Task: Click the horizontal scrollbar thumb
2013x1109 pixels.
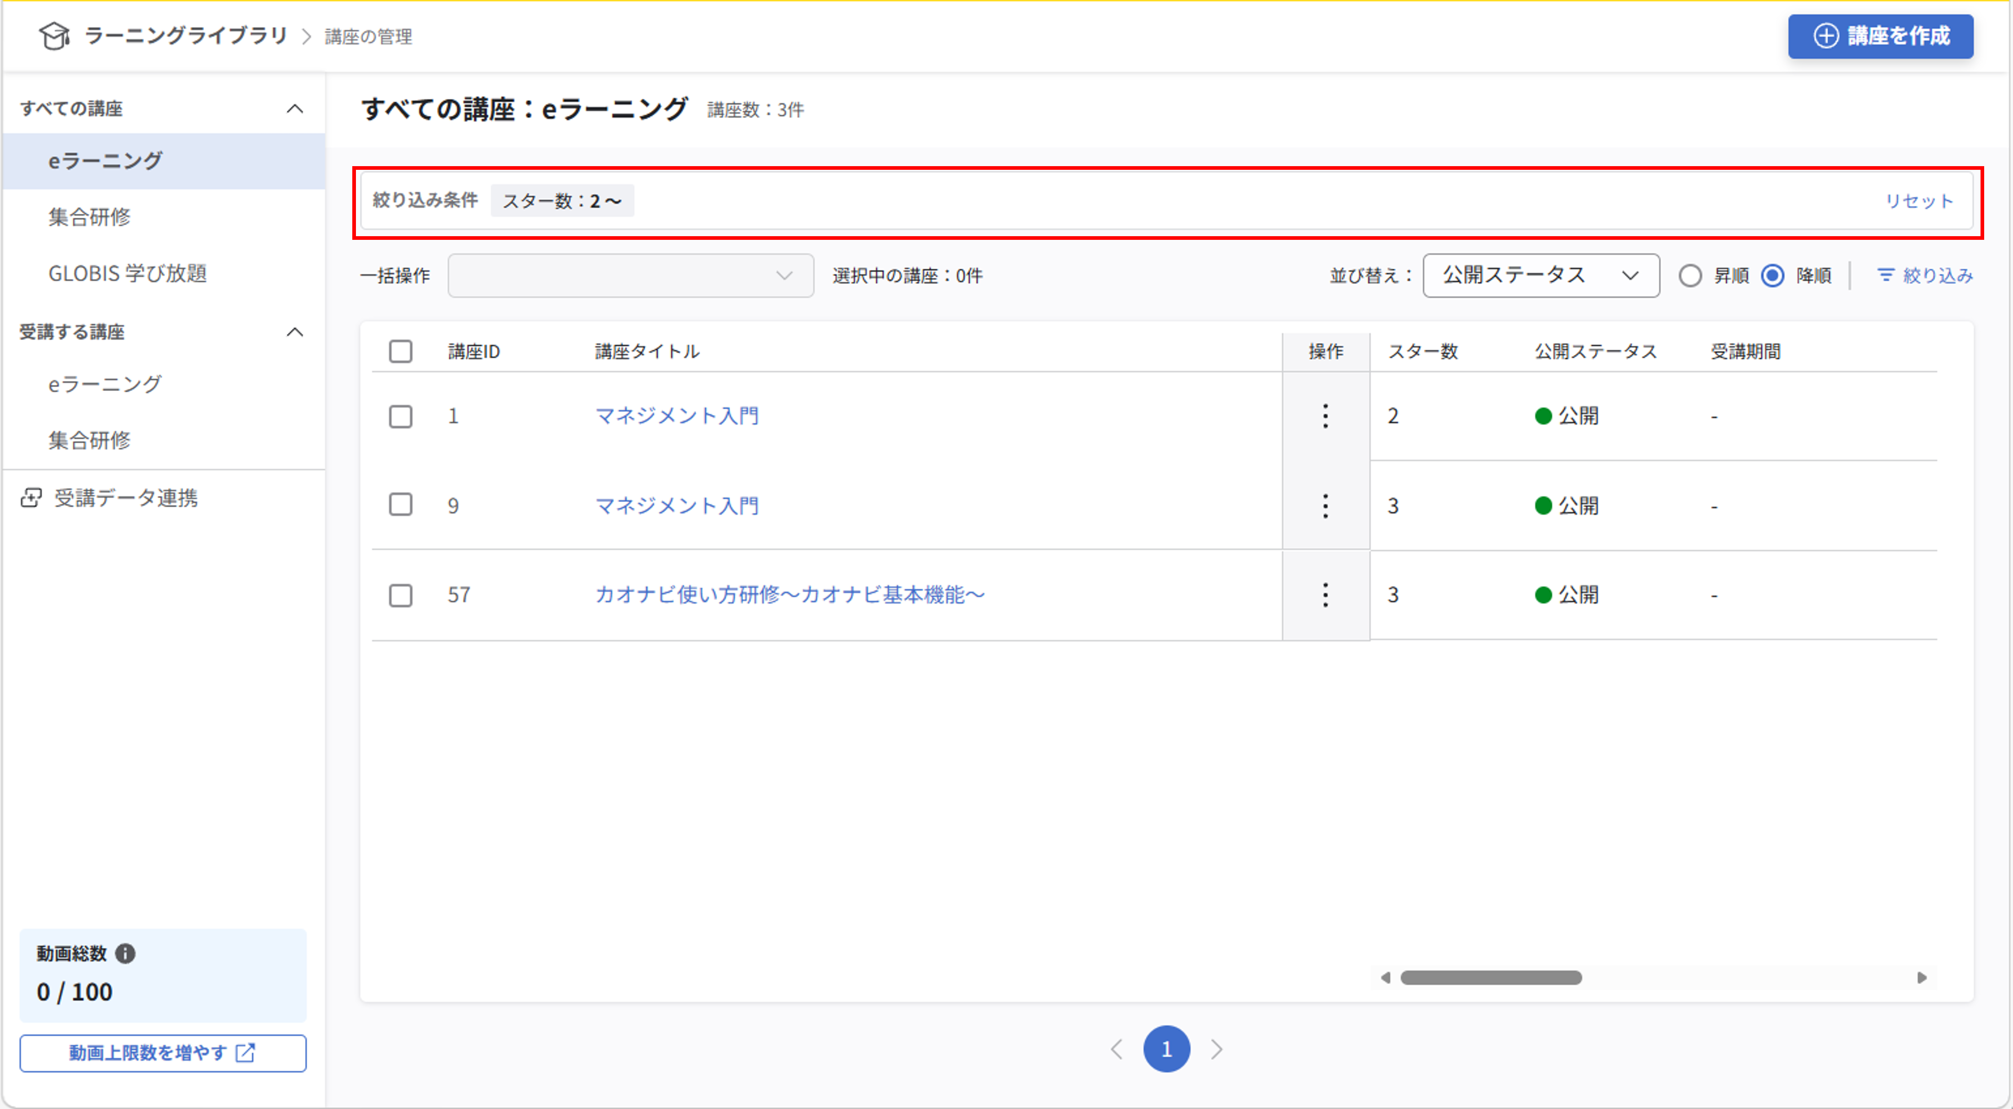Action: coord(1491,978)
